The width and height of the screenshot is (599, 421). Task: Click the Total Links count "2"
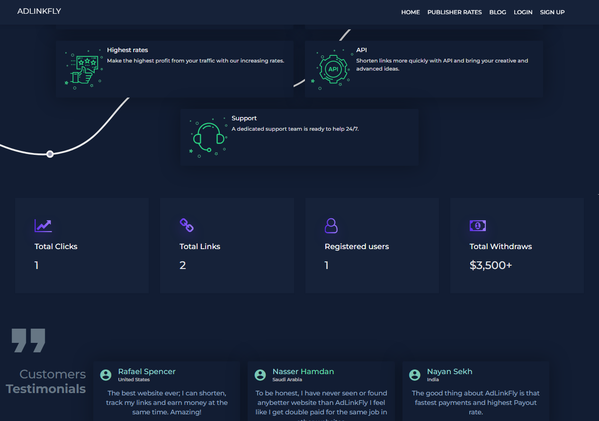coord(183,266)
